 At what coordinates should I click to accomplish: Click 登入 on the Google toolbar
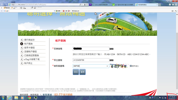point(173,11)
